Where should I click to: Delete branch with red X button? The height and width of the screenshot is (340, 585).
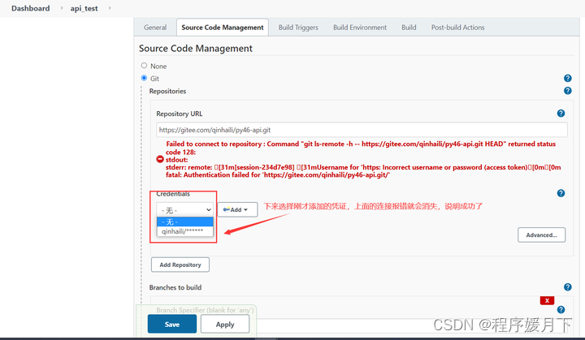click(547, 300)
